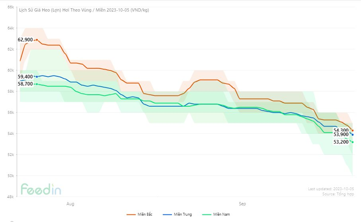
Task: Click the chart title Lịch Sử Giá Heo
Action: pos(84,10)
